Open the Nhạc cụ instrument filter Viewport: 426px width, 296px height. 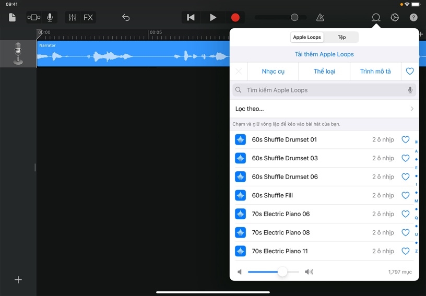click(273, 72)
